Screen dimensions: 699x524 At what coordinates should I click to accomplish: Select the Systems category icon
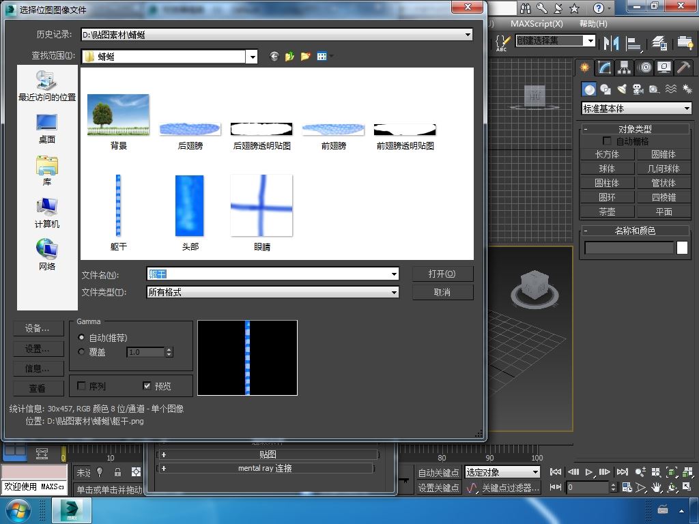pos(687,90)
